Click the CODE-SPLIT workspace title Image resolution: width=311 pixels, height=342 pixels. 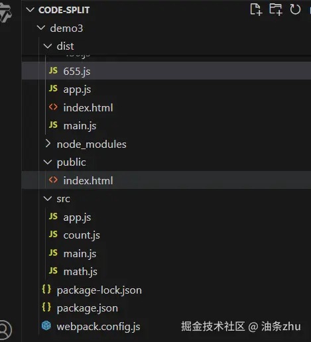point(64,10)
